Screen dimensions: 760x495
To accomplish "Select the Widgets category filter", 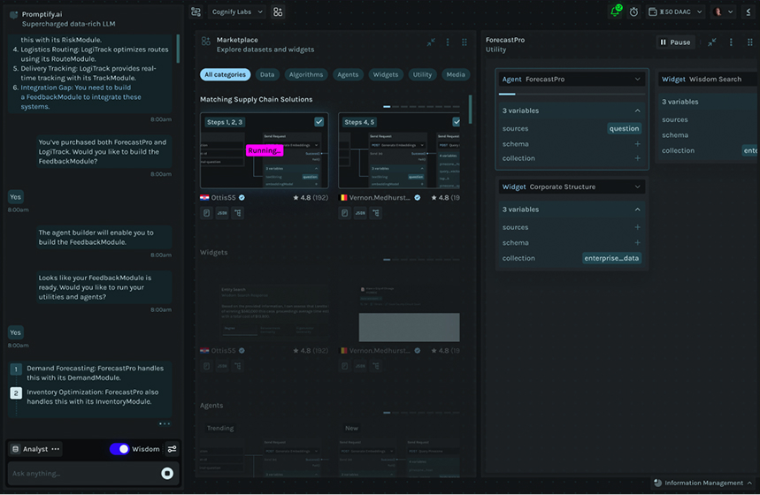I will (x=386, y=74).
